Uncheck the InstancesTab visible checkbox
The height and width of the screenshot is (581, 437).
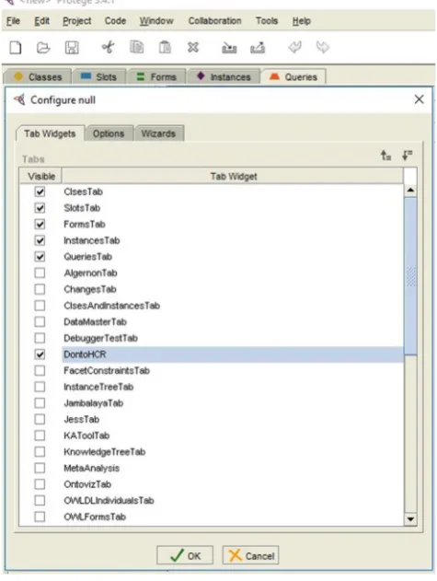(x=40, y=240)
